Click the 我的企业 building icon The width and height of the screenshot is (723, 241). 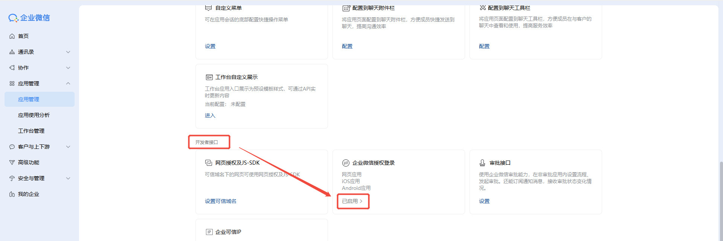point(12,194)
